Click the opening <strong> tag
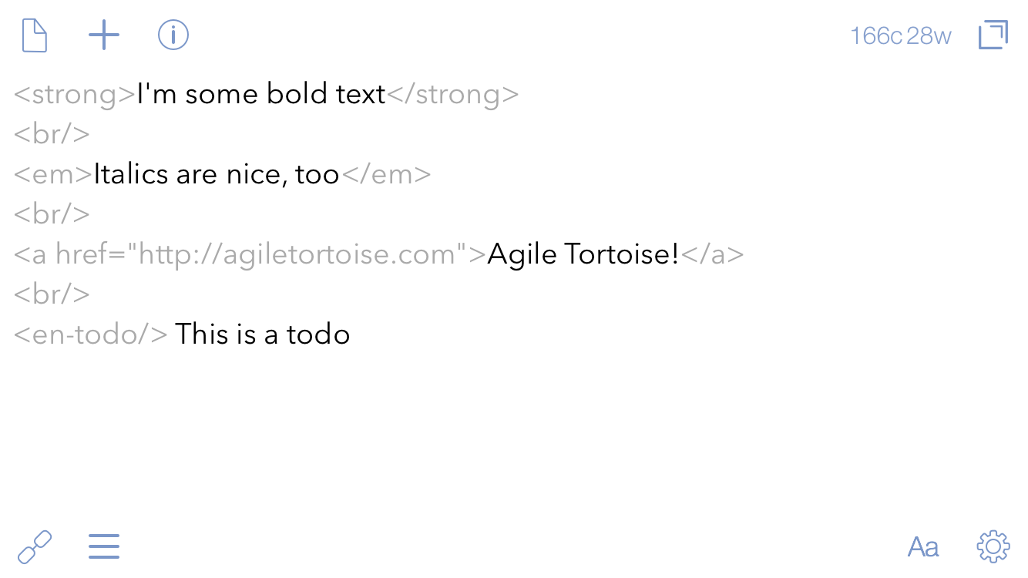This screenshot has height=578, width=1028. pyautogui.click(x=75, y=95)
